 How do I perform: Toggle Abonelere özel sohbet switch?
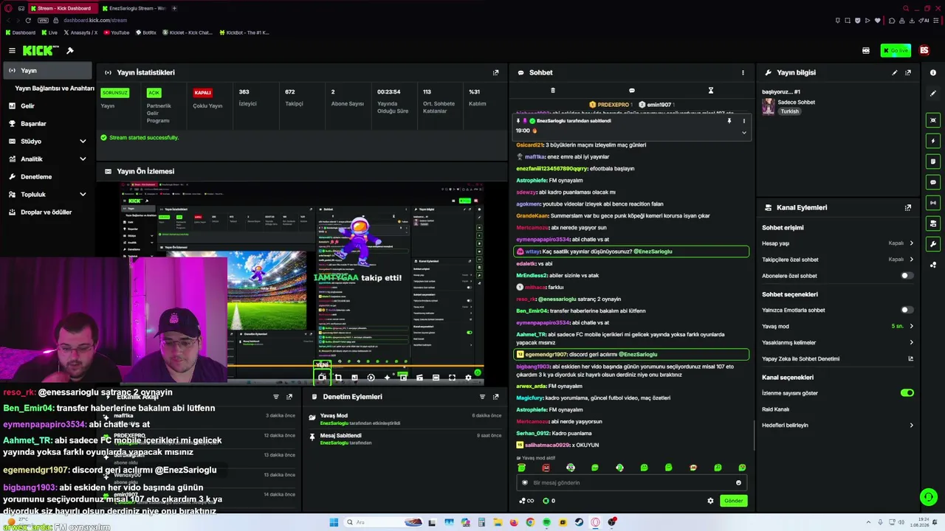(x=907, y=276)
